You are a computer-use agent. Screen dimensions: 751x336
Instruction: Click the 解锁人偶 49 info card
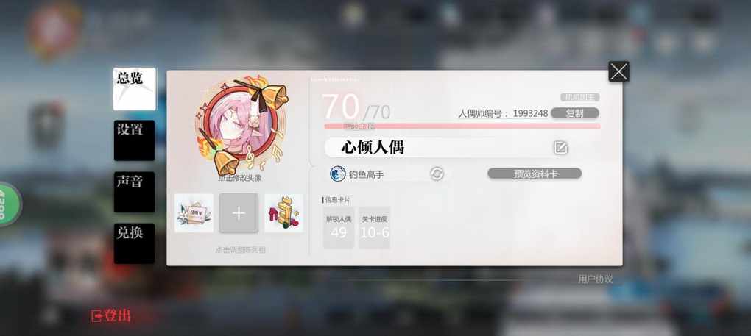339,227
